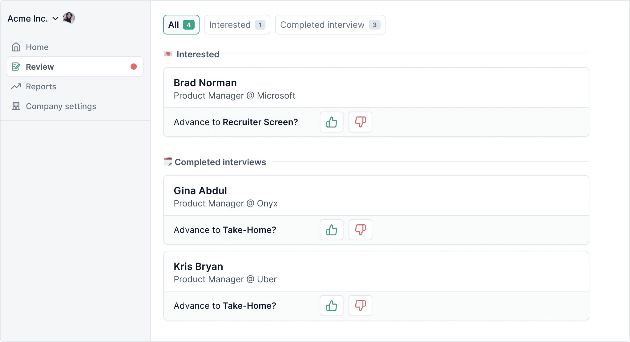This screenshot has height=342, width=630.
Task: Thumbs up Kris Bryan for Take-Home
Action: 331,306
